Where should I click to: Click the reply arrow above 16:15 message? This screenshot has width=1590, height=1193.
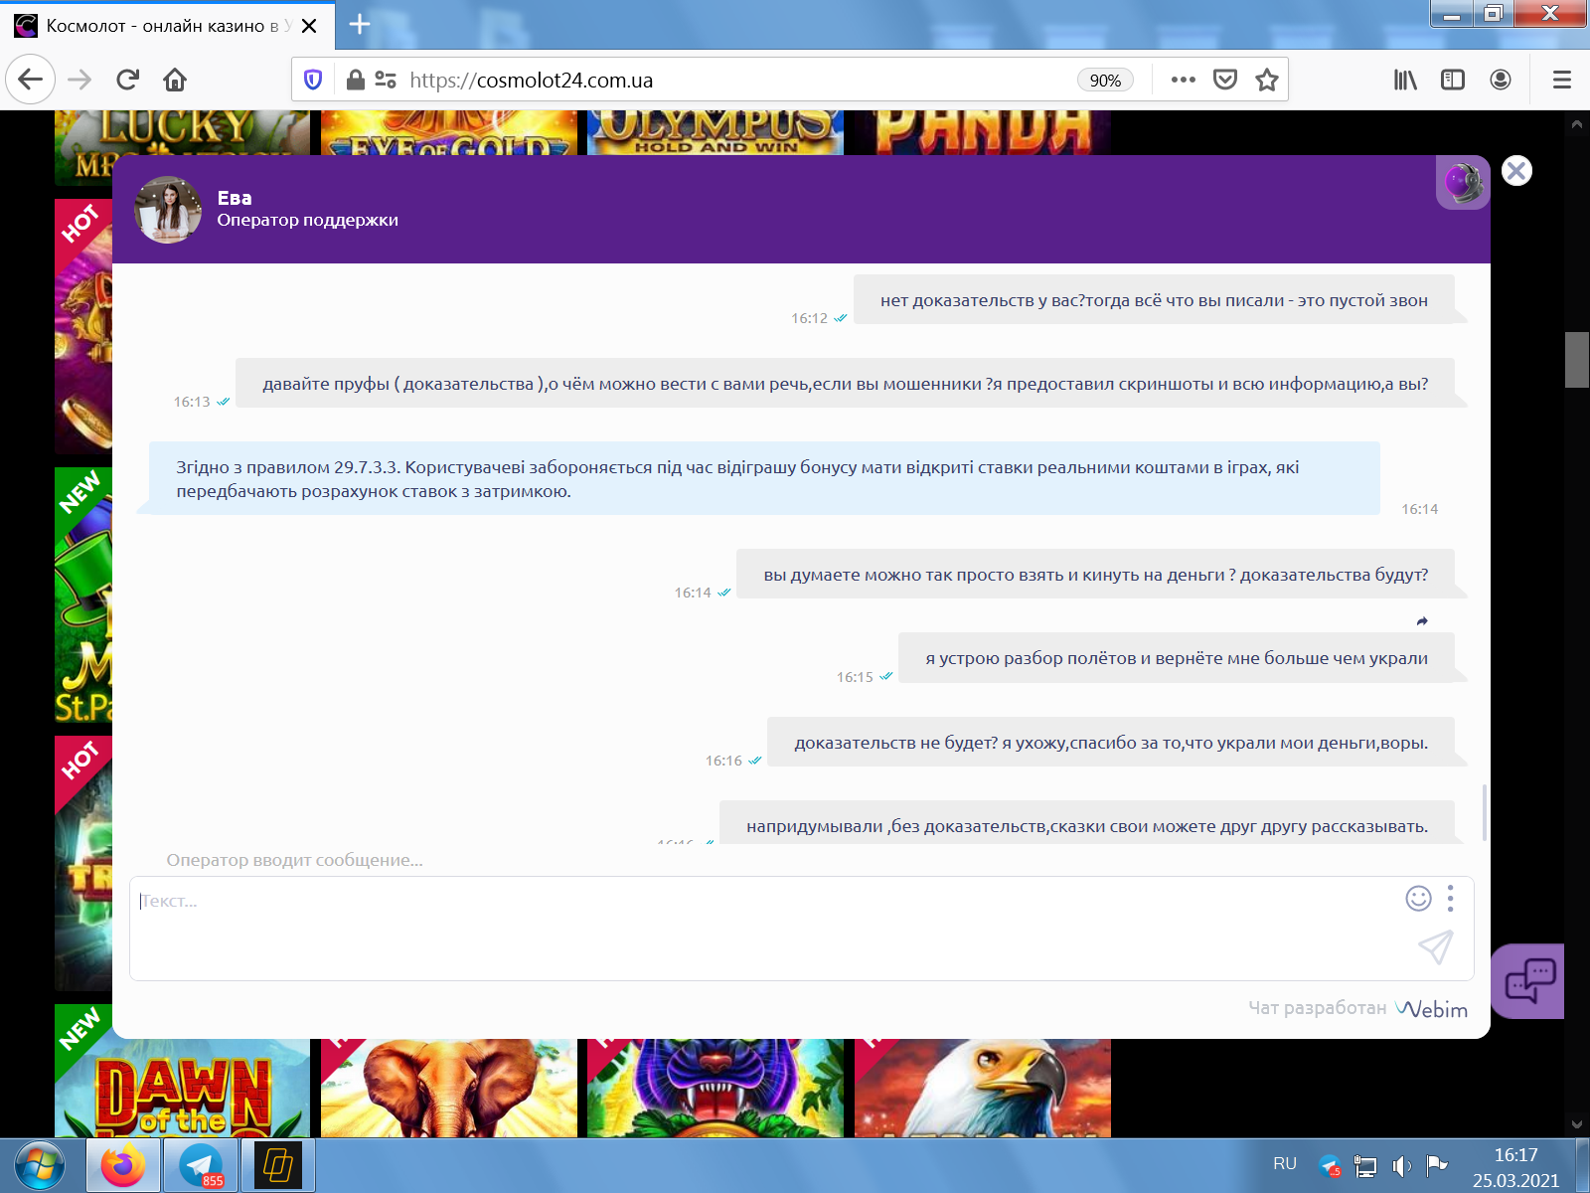coord(1422,621)
